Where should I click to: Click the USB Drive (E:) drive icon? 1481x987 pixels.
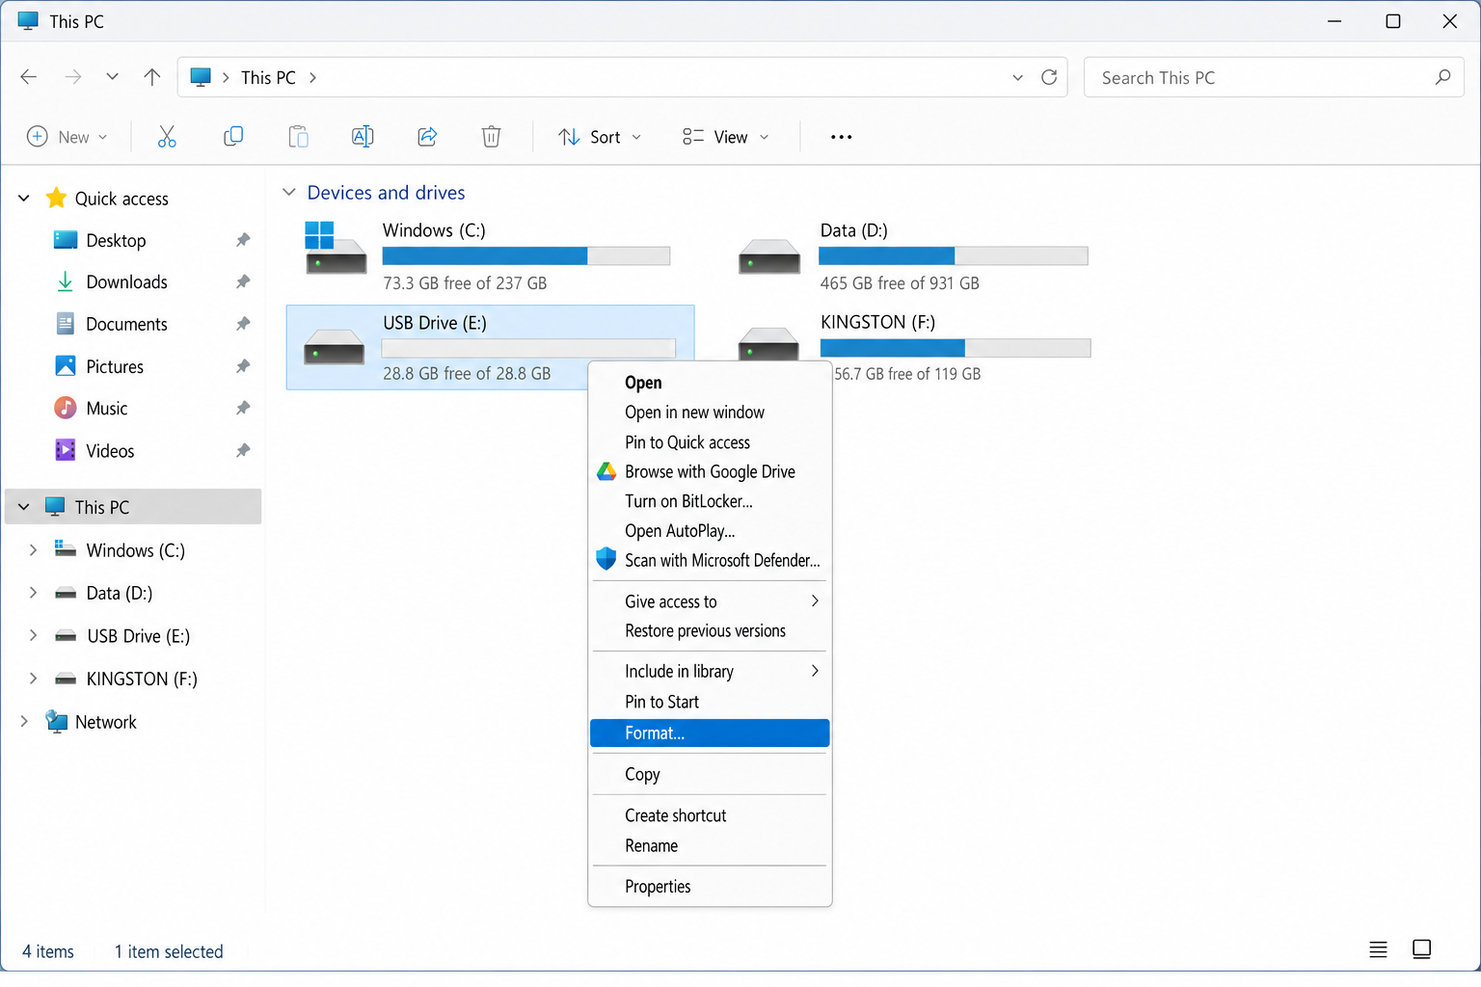pyautogui.click(x=334, y=347)
